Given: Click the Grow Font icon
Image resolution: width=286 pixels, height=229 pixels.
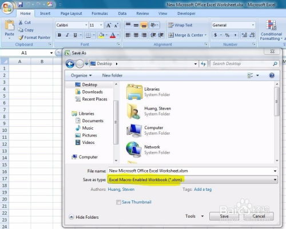Looking at the screenshot, I should [109, 25].
